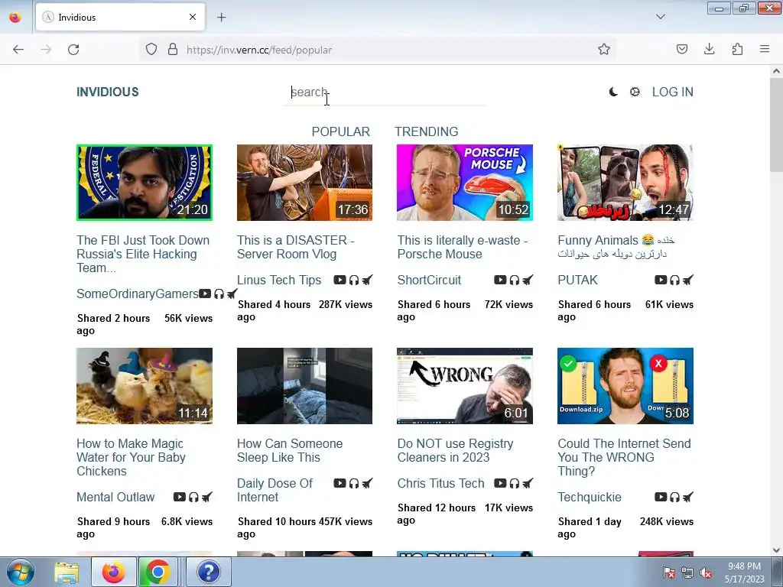Click plane icon on Techquickie row
Viewport: 783px width, 587px height.
(x=688, y=497)
